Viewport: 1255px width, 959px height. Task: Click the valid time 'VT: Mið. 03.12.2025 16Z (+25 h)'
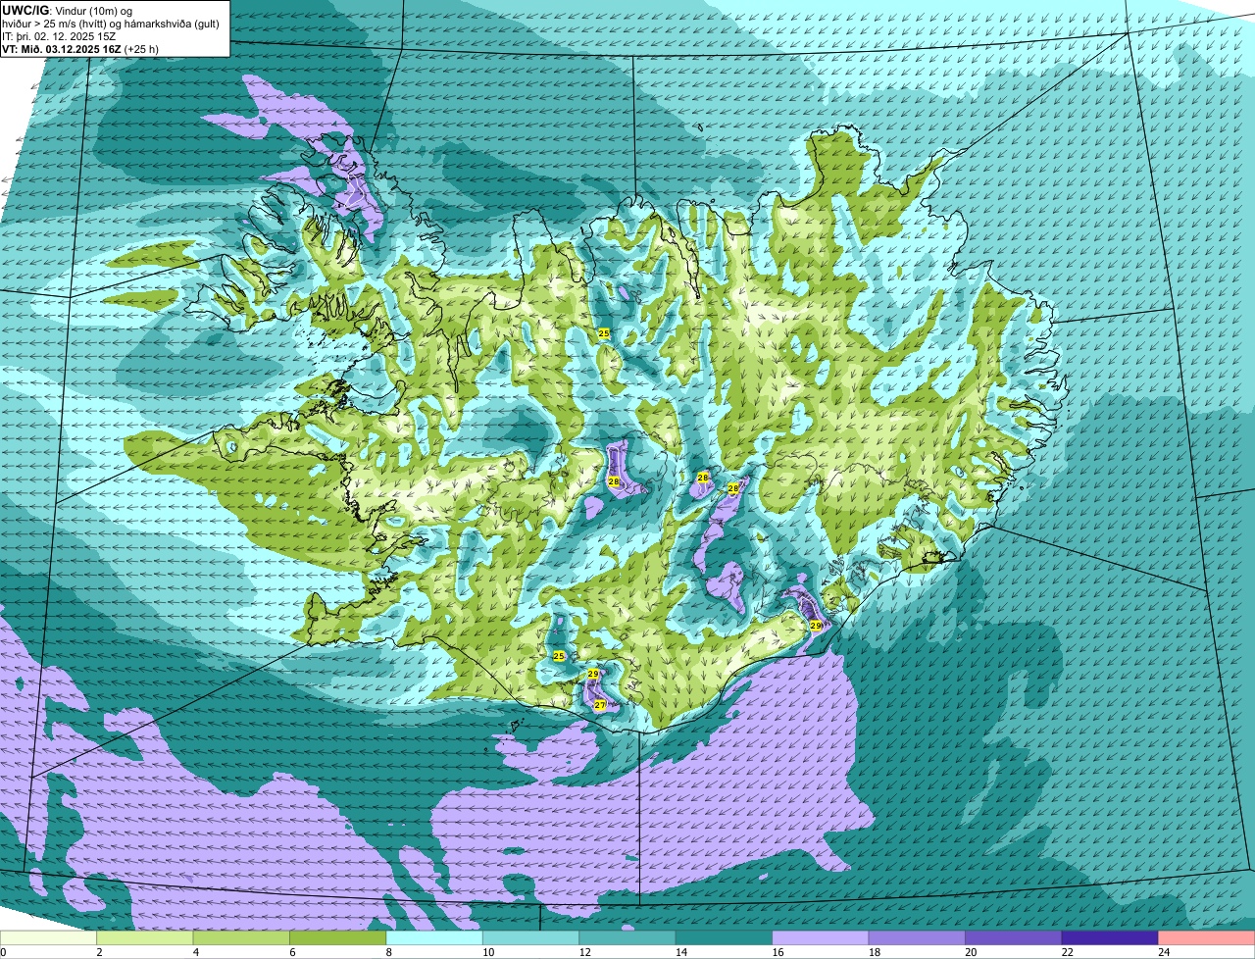tap(80, 49)
